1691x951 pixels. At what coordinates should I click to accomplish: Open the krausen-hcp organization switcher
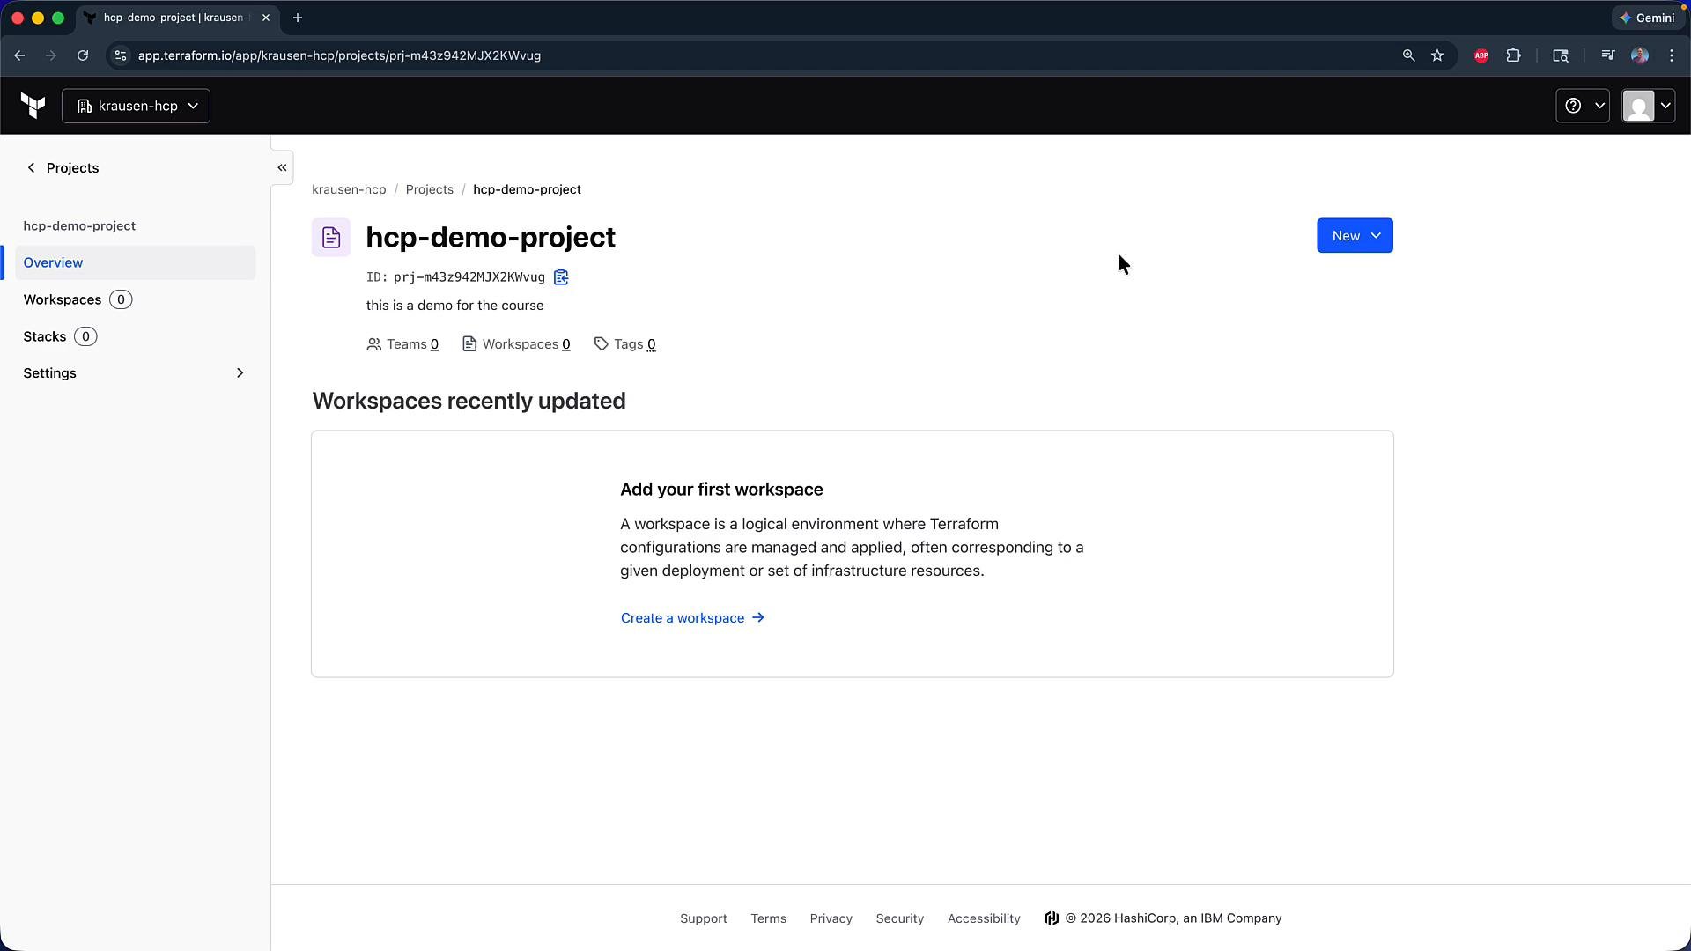coord(137,106)
